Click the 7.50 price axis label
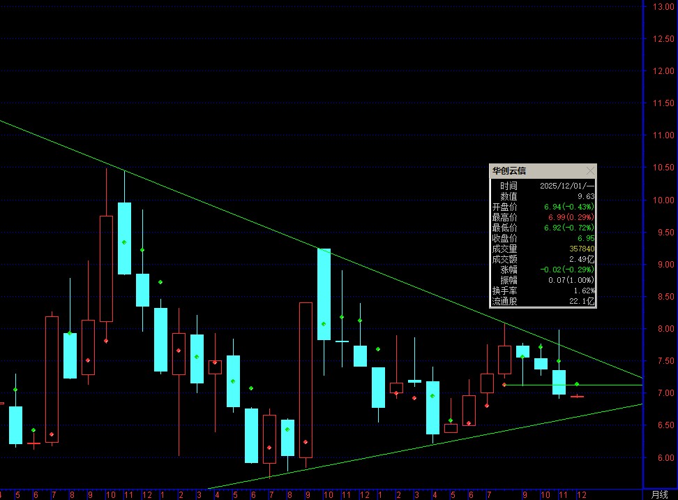Image resolution: width=678 pixels, height=500 pixels. point(665,360)
